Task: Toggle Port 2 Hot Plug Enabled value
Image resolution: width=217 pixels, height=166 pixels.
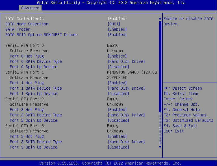Action: [117, 110]
